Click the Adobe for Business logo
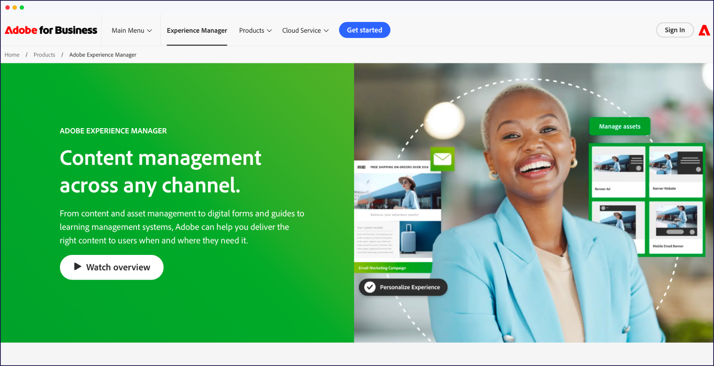This screenshot has width=714, height=366. click(x=51, y=30)
